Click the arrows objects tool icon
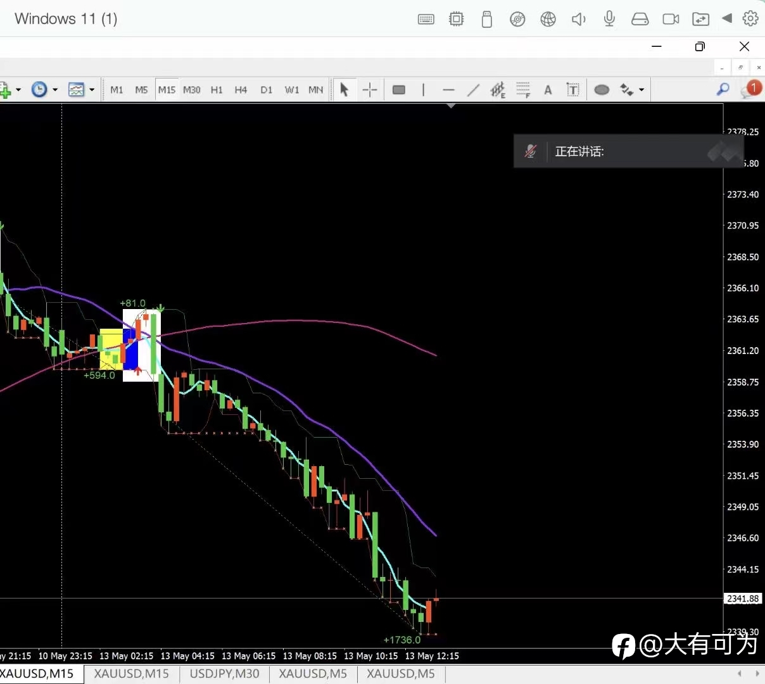The image size is (765, 684). click(x=626, y=90)
